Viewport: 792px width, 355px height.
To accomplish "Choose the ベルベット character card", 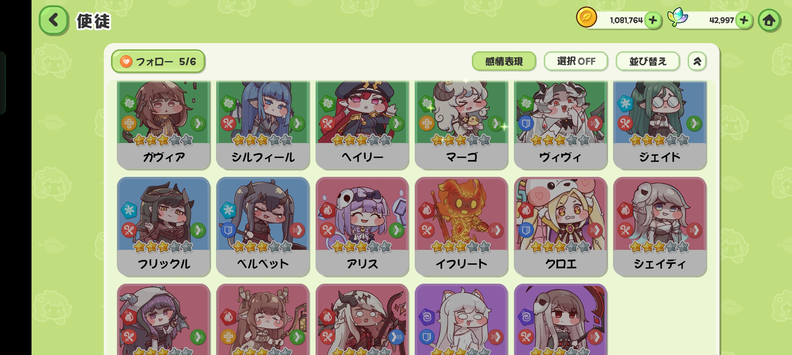I will pos(263,226).
